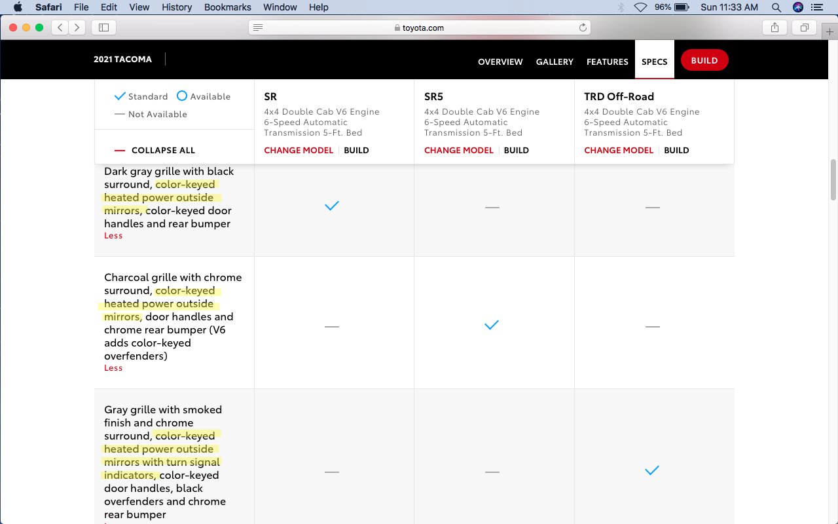Click CHANGE MODEL under SR5
The height and width of the screenshot is (524, 838).
point(459,150)
